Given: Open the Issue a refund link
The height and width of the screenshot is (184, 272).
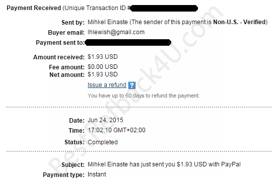Looking at the screenshot, I should tap(107, 85).
